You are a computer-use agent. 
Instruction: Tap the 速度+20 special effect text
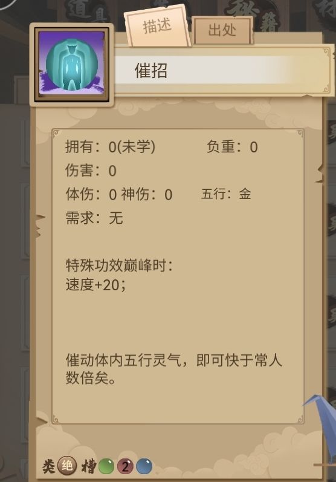pos(95,285)
